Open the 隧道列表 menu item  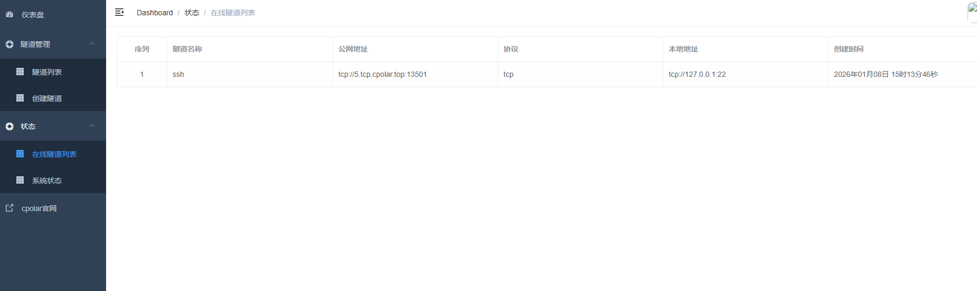click(47, 72)
